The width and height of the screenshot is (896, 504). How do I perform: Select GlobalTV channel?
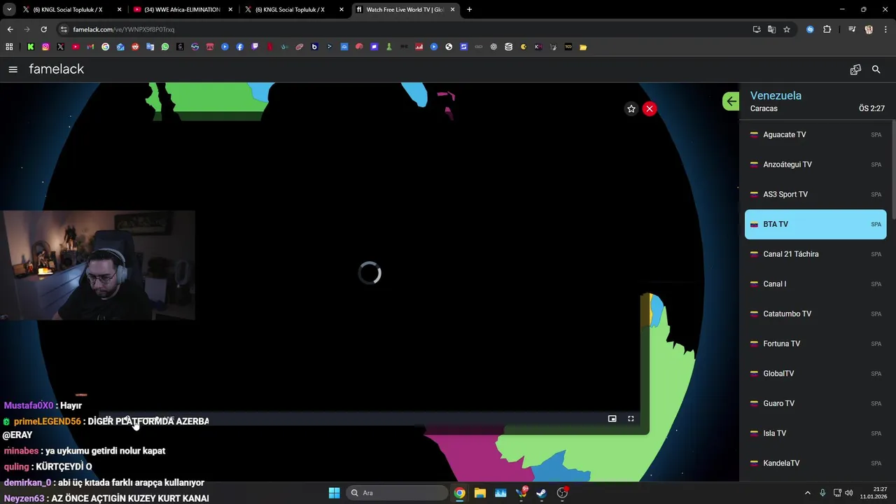pos(815,374)
